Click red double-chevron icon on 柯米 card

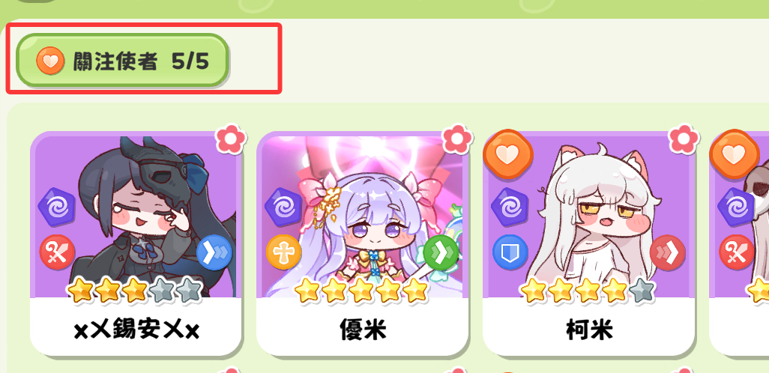[x=668, y=253]
